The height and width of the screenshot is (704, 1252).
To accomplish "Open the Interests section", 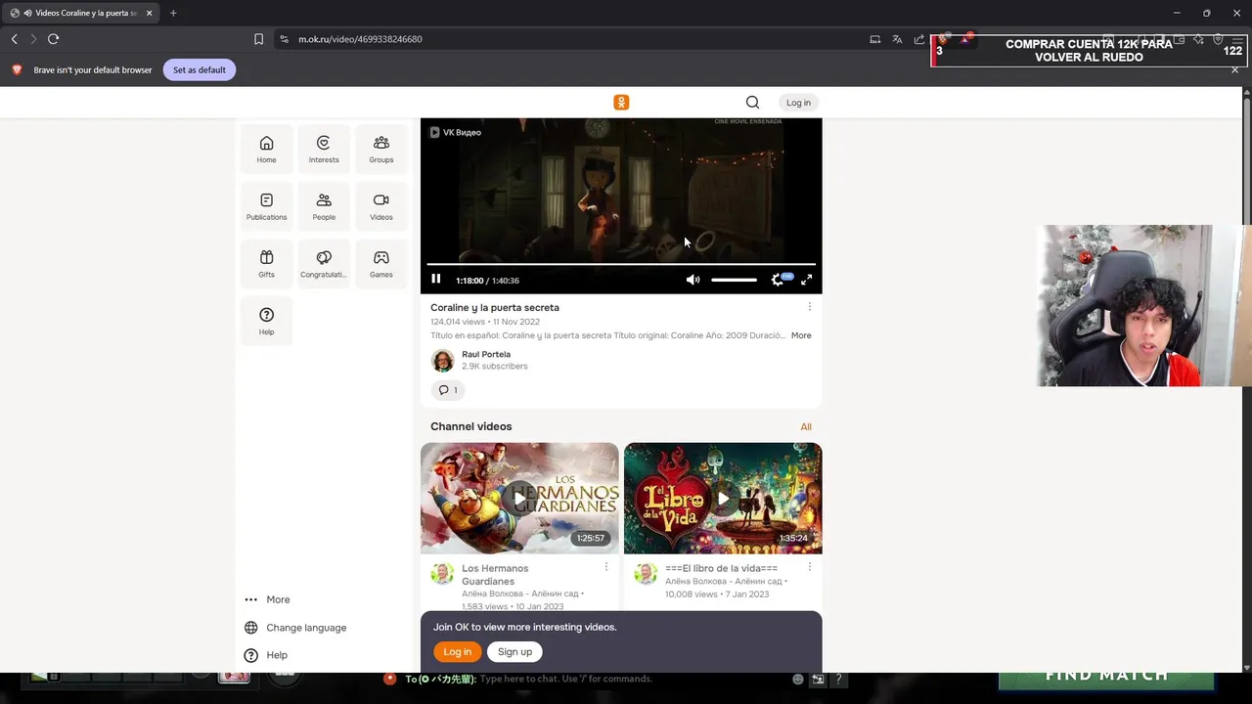I will 324,150.
